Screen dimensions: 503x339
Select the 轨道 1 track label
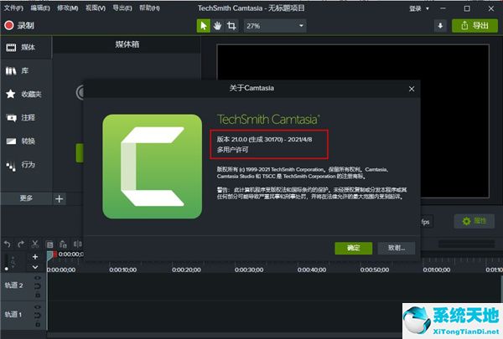(x=13, y=315)
